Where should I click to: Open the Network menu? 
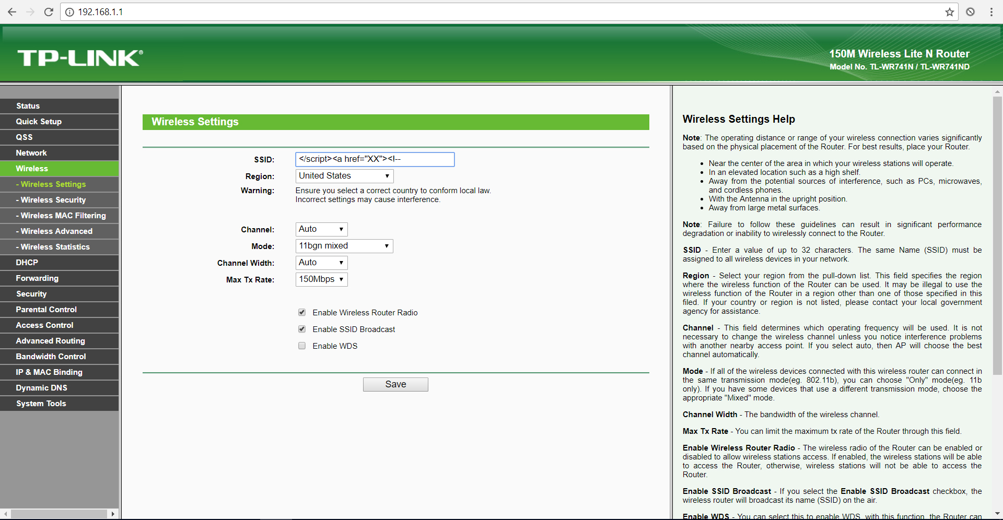tap(60, 153)
